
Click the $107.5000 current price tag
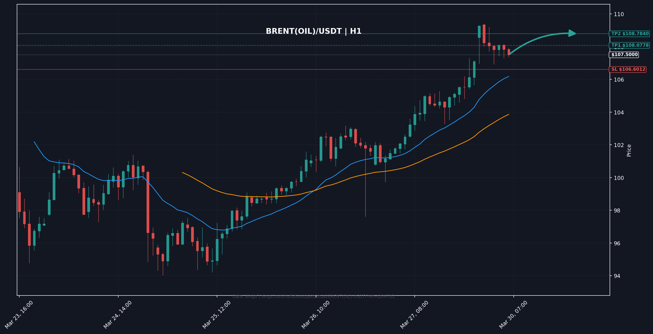624,55
